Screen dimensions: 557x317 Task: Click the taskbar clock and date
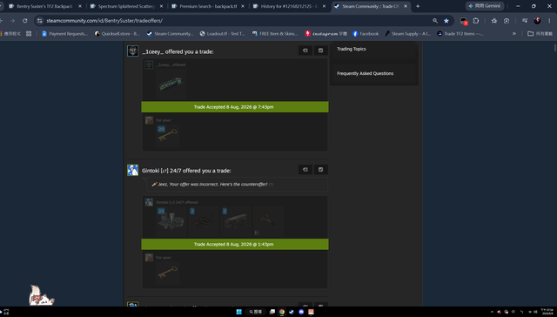pos(547,312)
